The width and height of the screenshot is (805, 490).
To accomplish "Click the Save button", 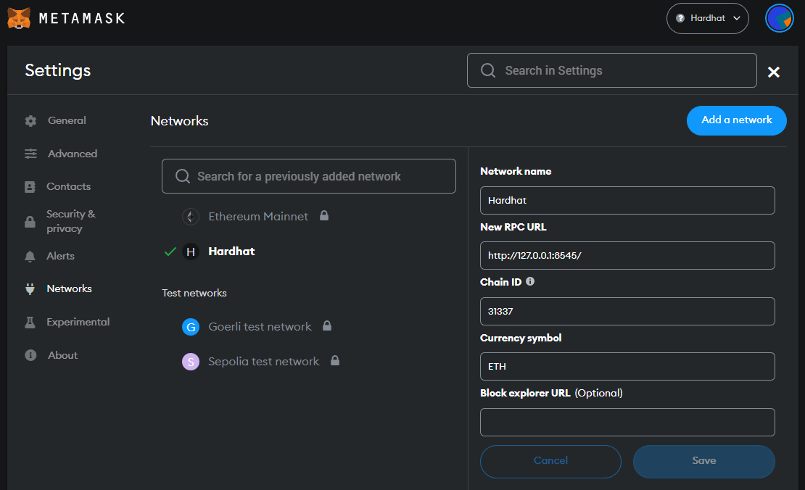I will pyautogui.click(x=704, y=461).
